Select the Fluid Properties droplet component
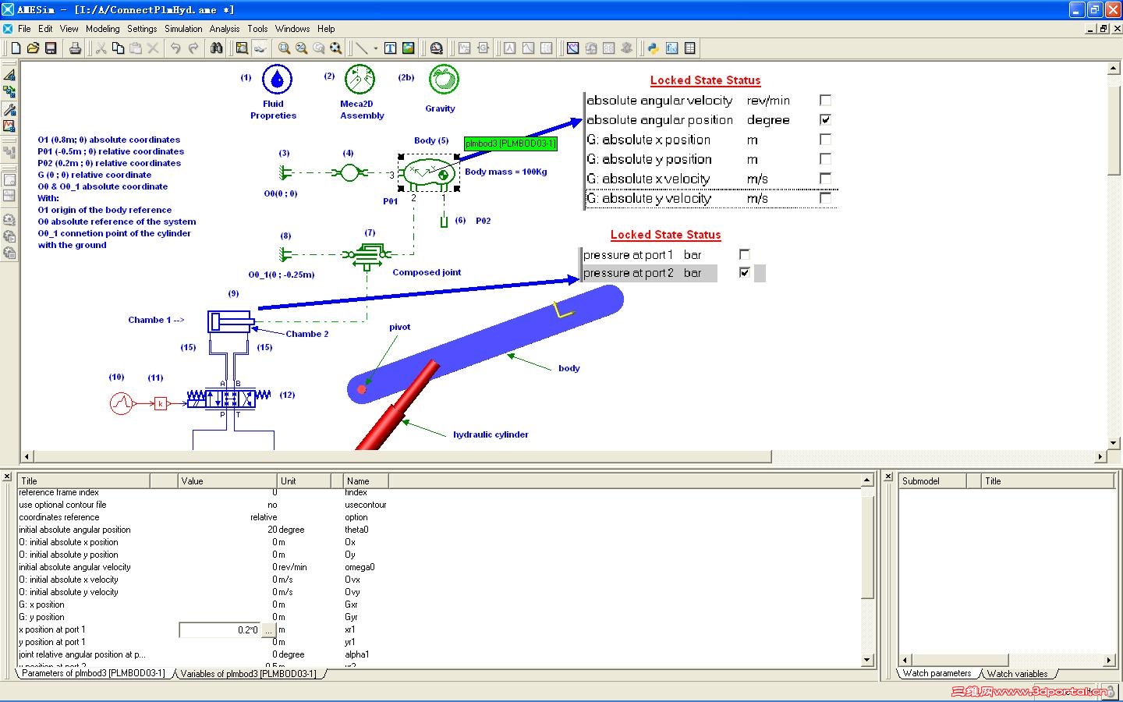The height and width of the screenshot is (702, 1123). [277, 80]
